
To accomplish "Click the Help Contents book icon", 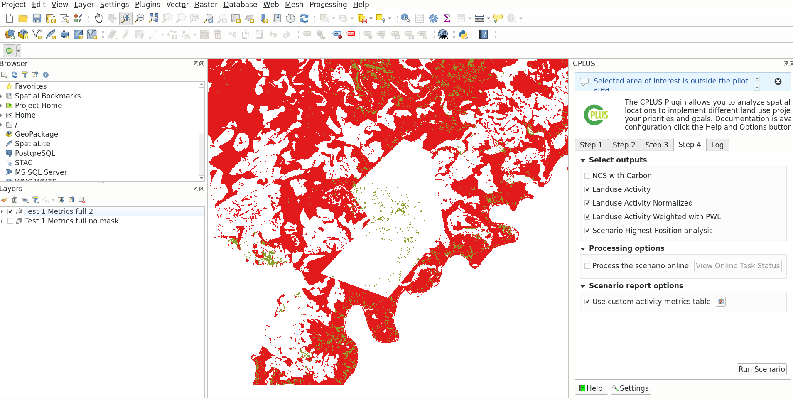I will (x=484, y=34).
